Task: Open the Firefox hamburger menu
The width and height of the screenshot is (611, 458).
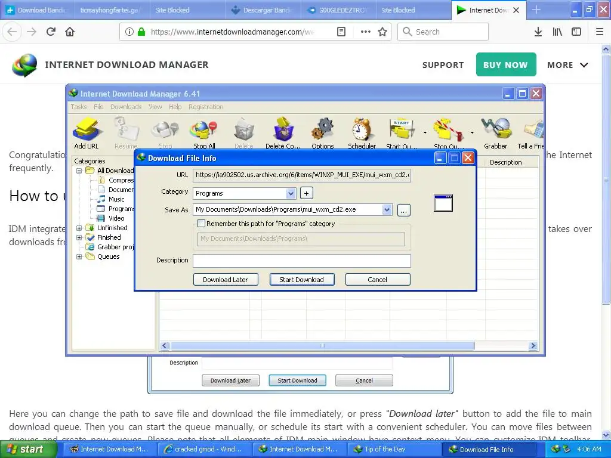Action: coord(600,32)
